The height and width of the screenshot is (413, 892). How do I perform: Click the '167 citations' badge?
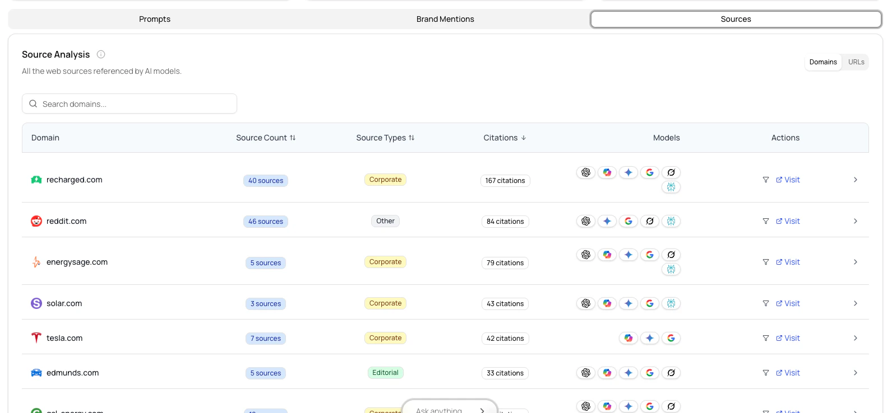tap(505, 181)
